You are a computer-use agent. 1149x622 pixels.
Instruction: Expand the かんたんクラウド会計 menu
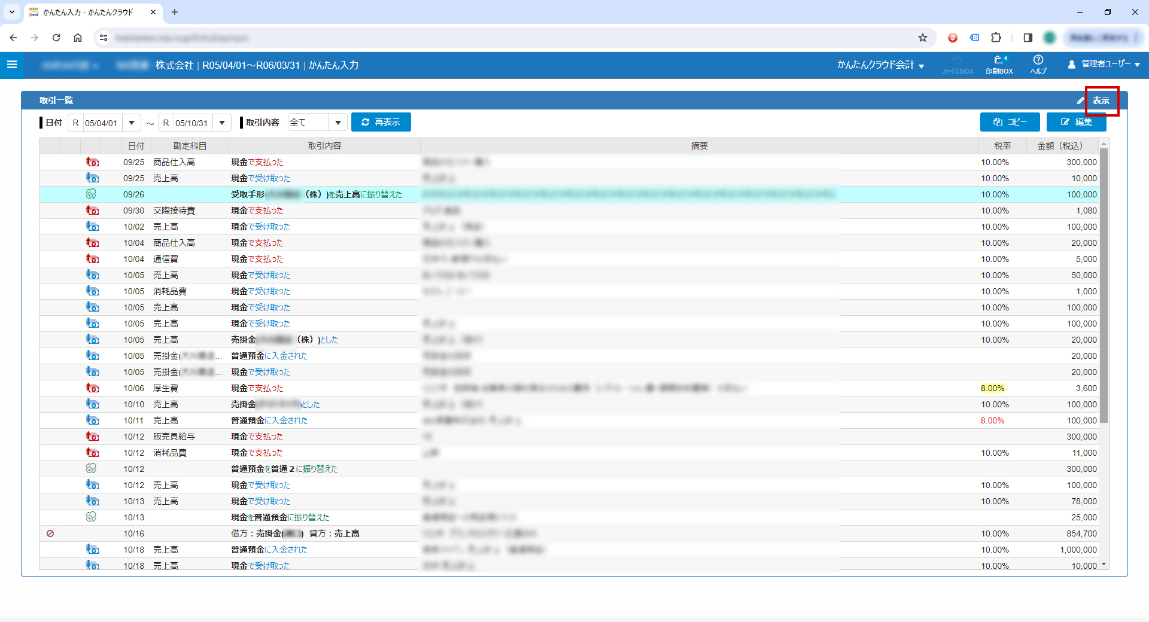(880, 65)
